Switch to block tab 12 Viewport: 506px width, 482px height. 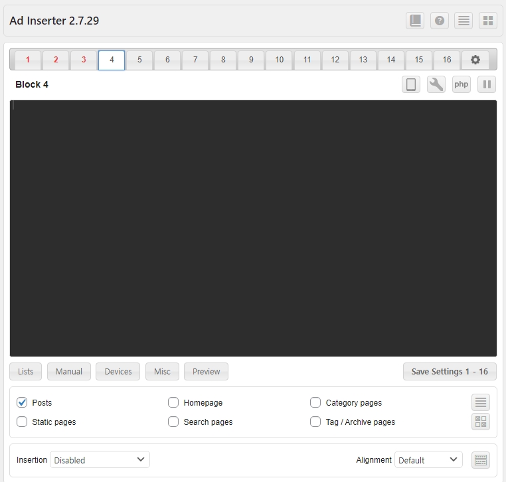click(x=335, y=60)
